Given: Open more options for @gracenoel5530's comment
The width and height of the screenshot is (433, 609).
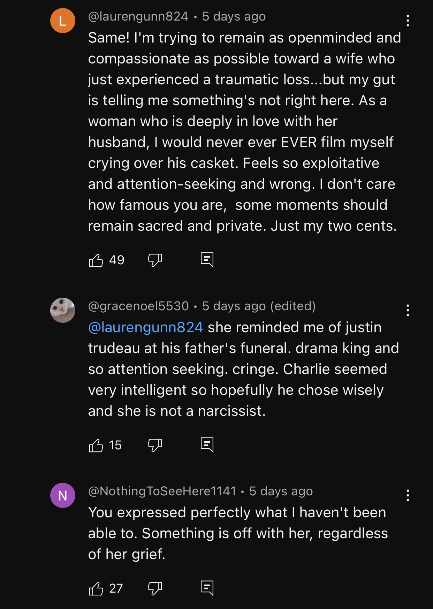Looking at the screenshot, I should pos(408,310).
